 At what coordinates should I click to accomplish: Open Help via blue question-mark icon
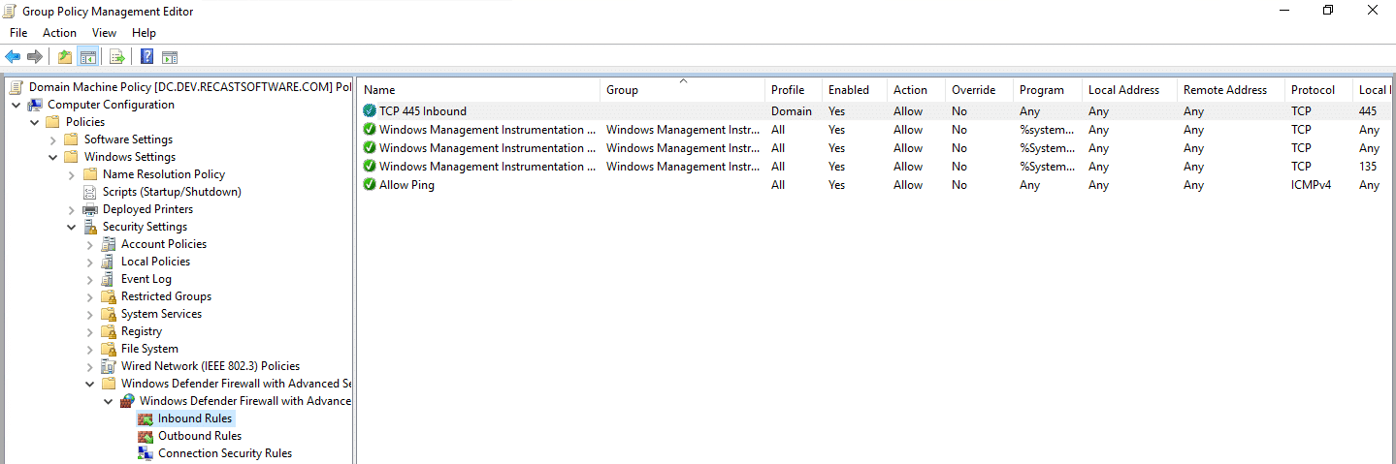pos(146,57)
